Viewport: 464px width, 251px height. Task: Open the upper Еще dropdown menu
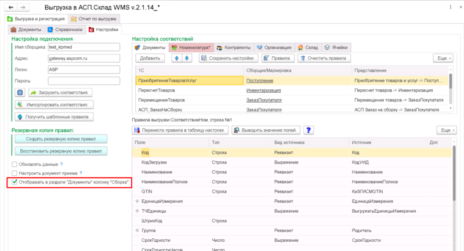pyautogui.click(x=443, y=58)
